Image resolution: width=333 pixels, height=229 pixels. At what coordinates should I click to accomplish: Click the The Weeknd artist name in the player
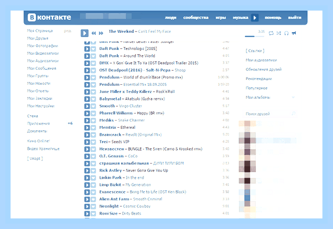121,32
